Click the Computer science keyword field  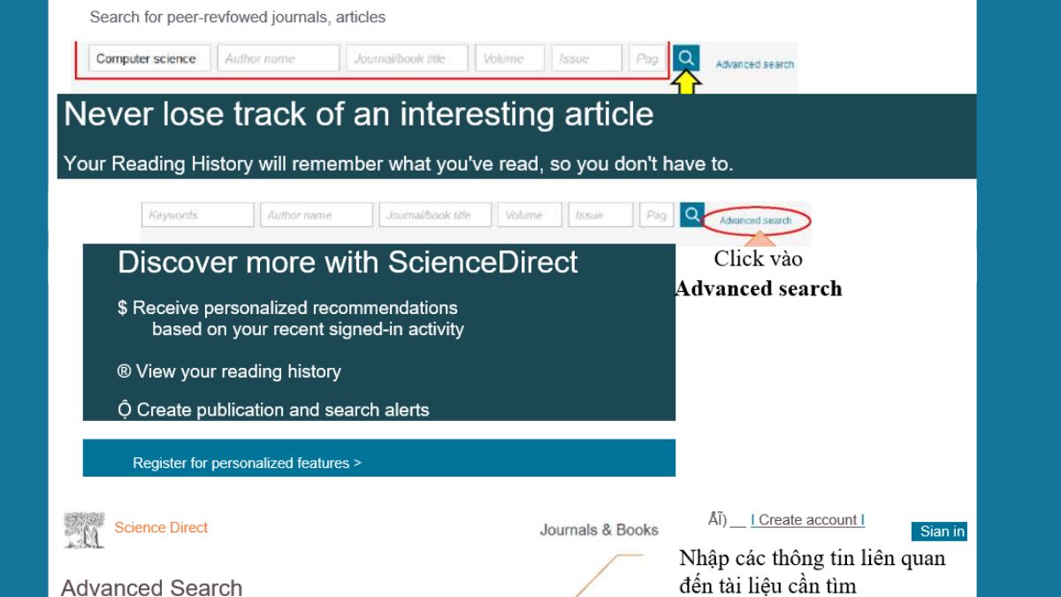(x=149, y=58)
